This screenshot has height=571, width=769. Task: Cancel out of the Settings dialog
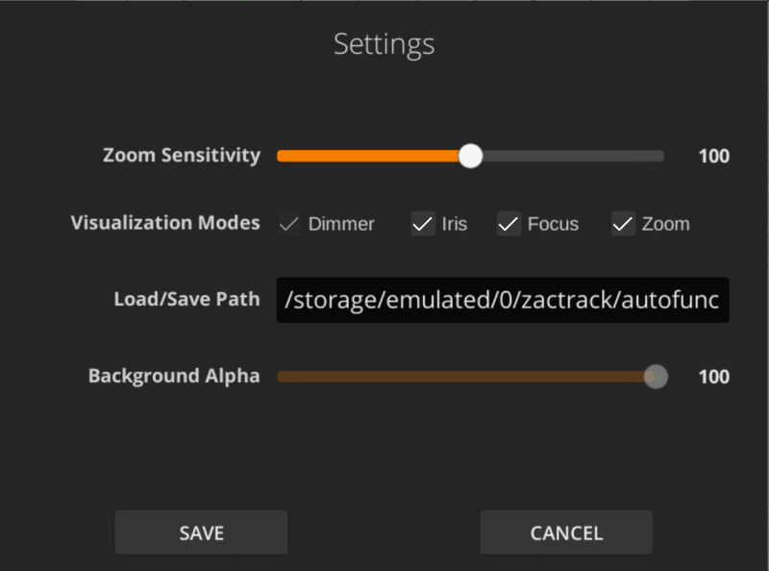[x=565, y=532]
